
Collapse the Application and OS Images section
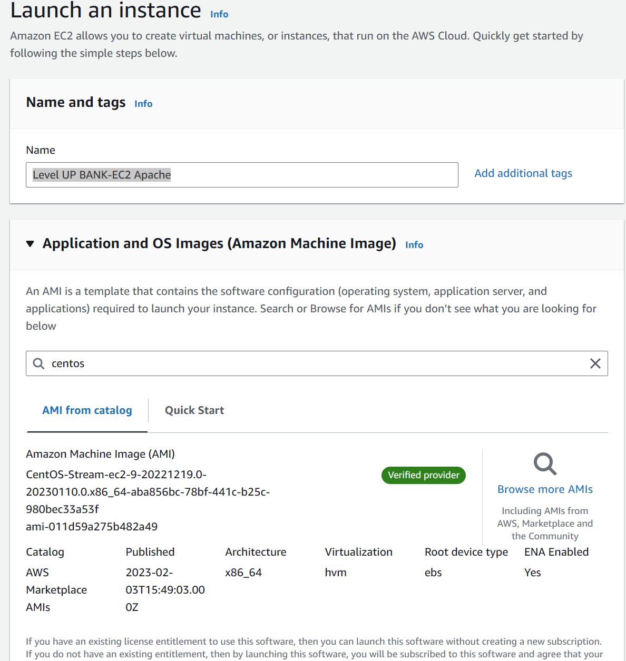pos(31,244)
